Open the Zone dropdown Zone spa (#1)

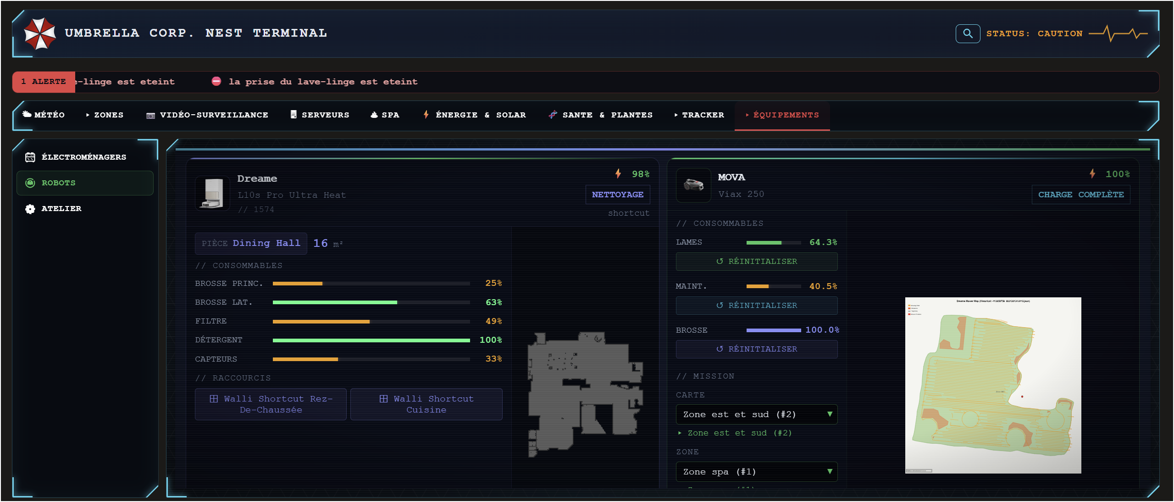pyautogui.click(x=756, y=472)
